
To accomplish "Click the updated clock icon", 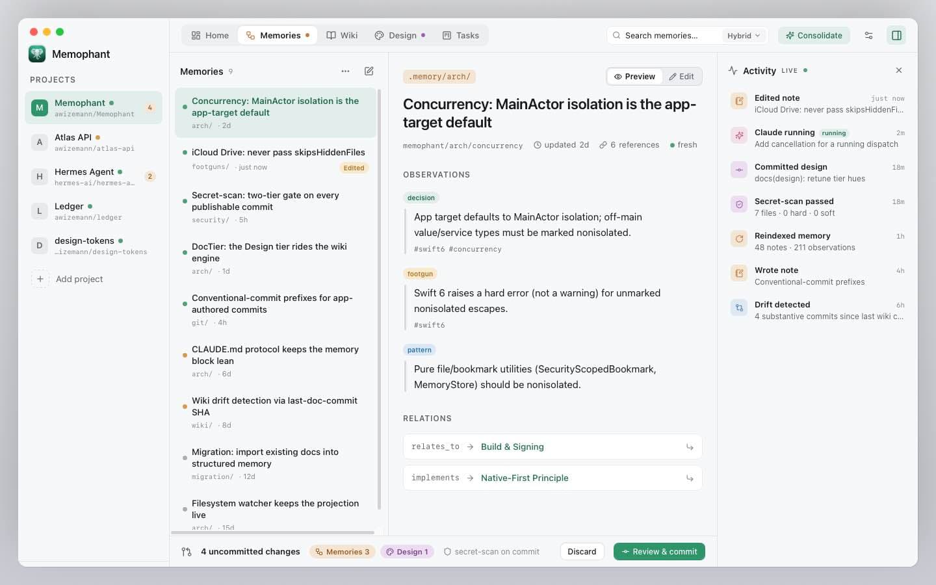I will coord(538,145).
